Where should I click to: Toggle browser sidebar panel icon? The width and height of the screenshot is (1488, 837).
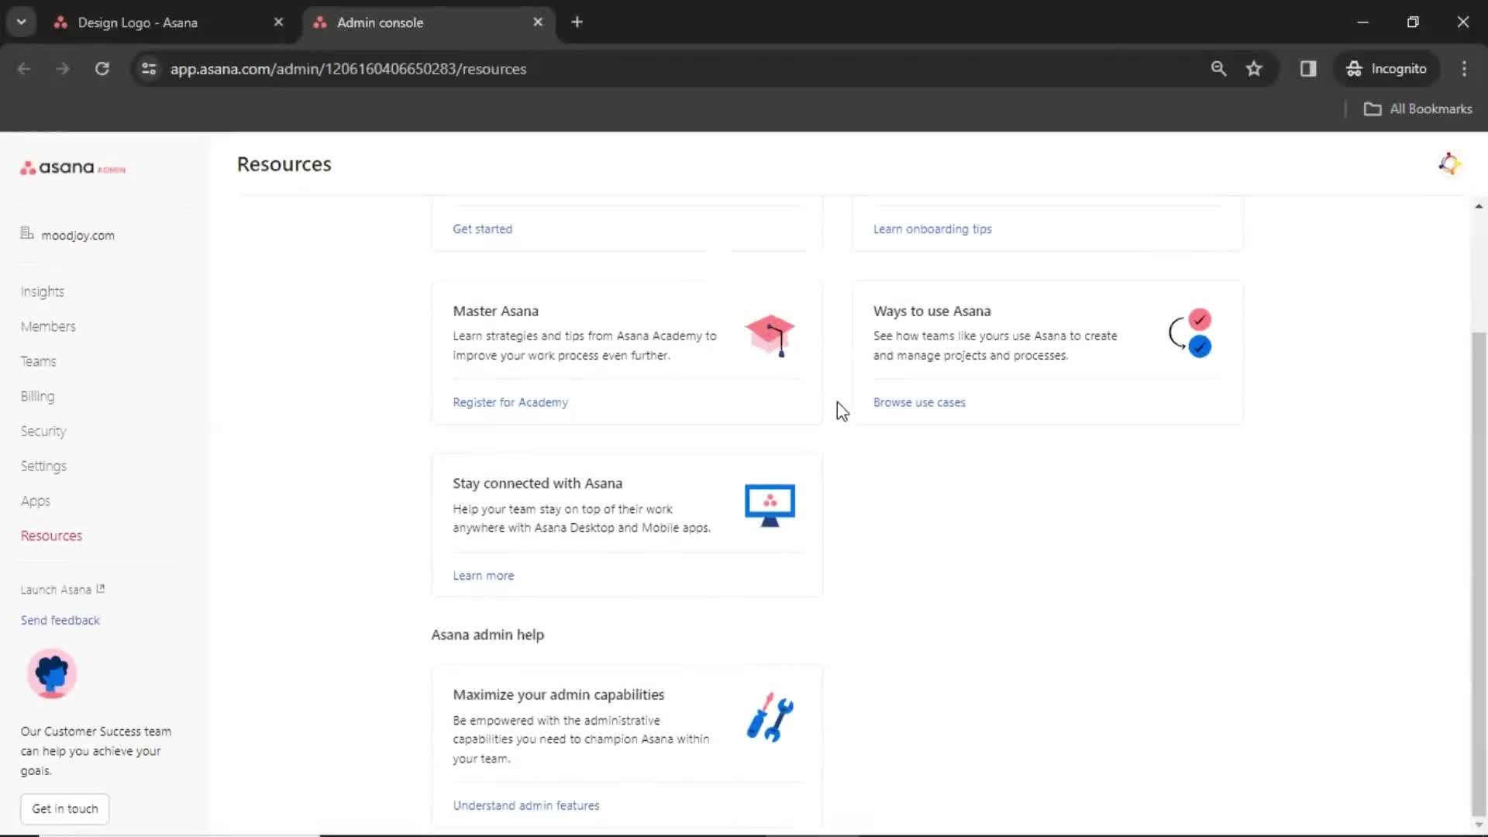1309,68
